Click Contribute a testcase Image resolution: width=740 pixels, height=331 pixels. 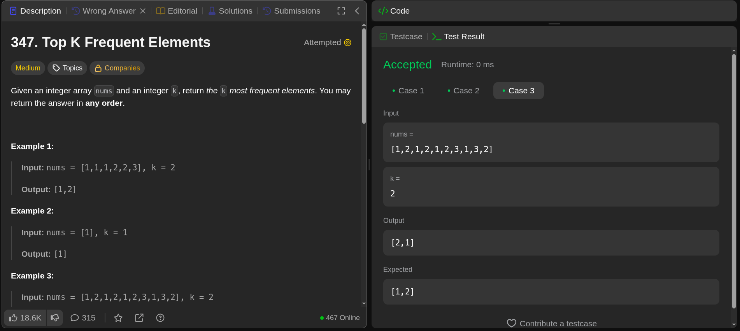552,323
